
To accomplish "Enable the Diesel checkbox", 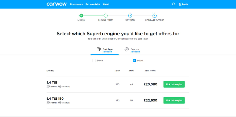I will tap(94, 61).
